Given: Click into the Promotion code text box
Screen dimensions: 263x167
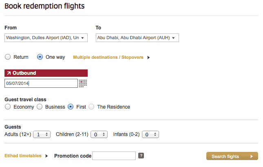Looking at the screenshot, I should click(x=114, y=156).
